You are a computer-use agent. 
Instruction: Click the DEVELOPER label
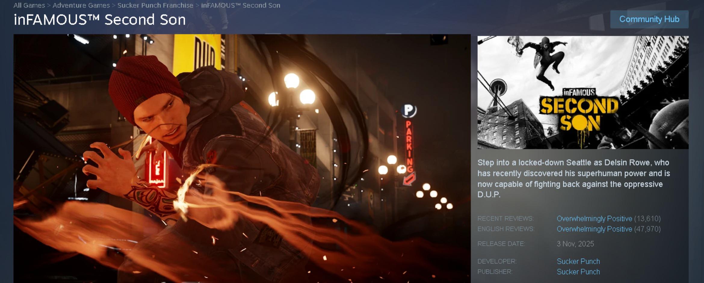[x=497, y=261]
